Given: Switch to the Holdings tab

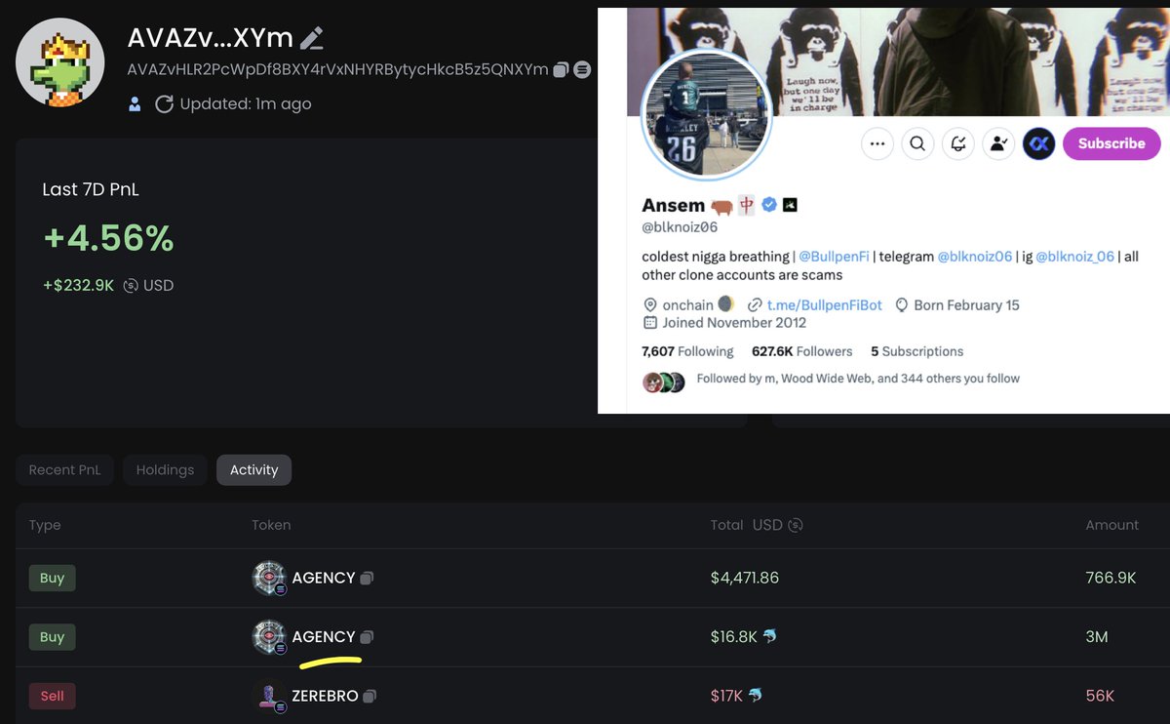Looking at the screenshot, I should point(165,469).
